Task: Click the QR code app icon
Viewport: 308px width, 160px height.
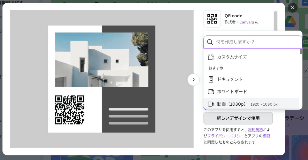Action: 212,19
